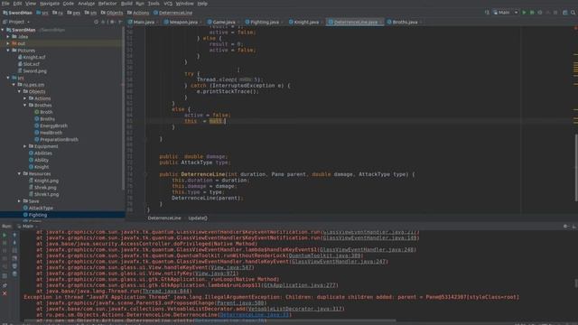Follow the View.java:971 stack trace link
The image size is (578, 325).
217,274
